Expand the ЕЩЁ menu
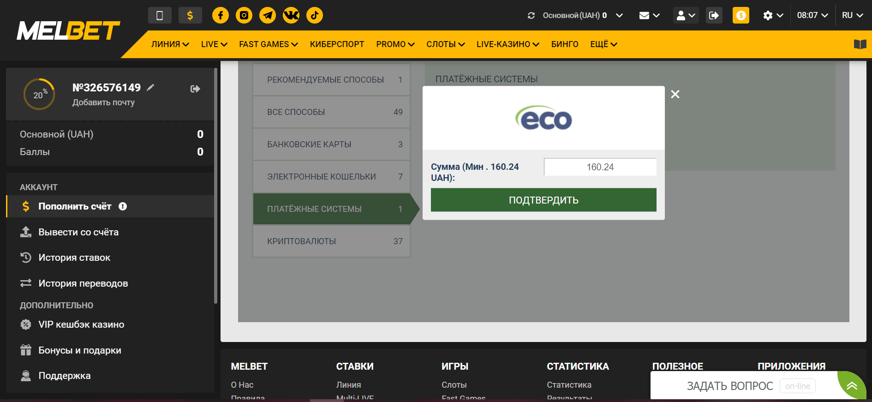Image resolution: width=872 pixels, height=402 pixels. (603, 44)
